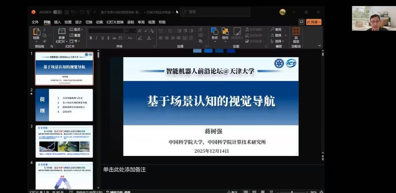396x193 pixels.
Task: Open the Shapes (形状) gallery
Action: (215, 32)
